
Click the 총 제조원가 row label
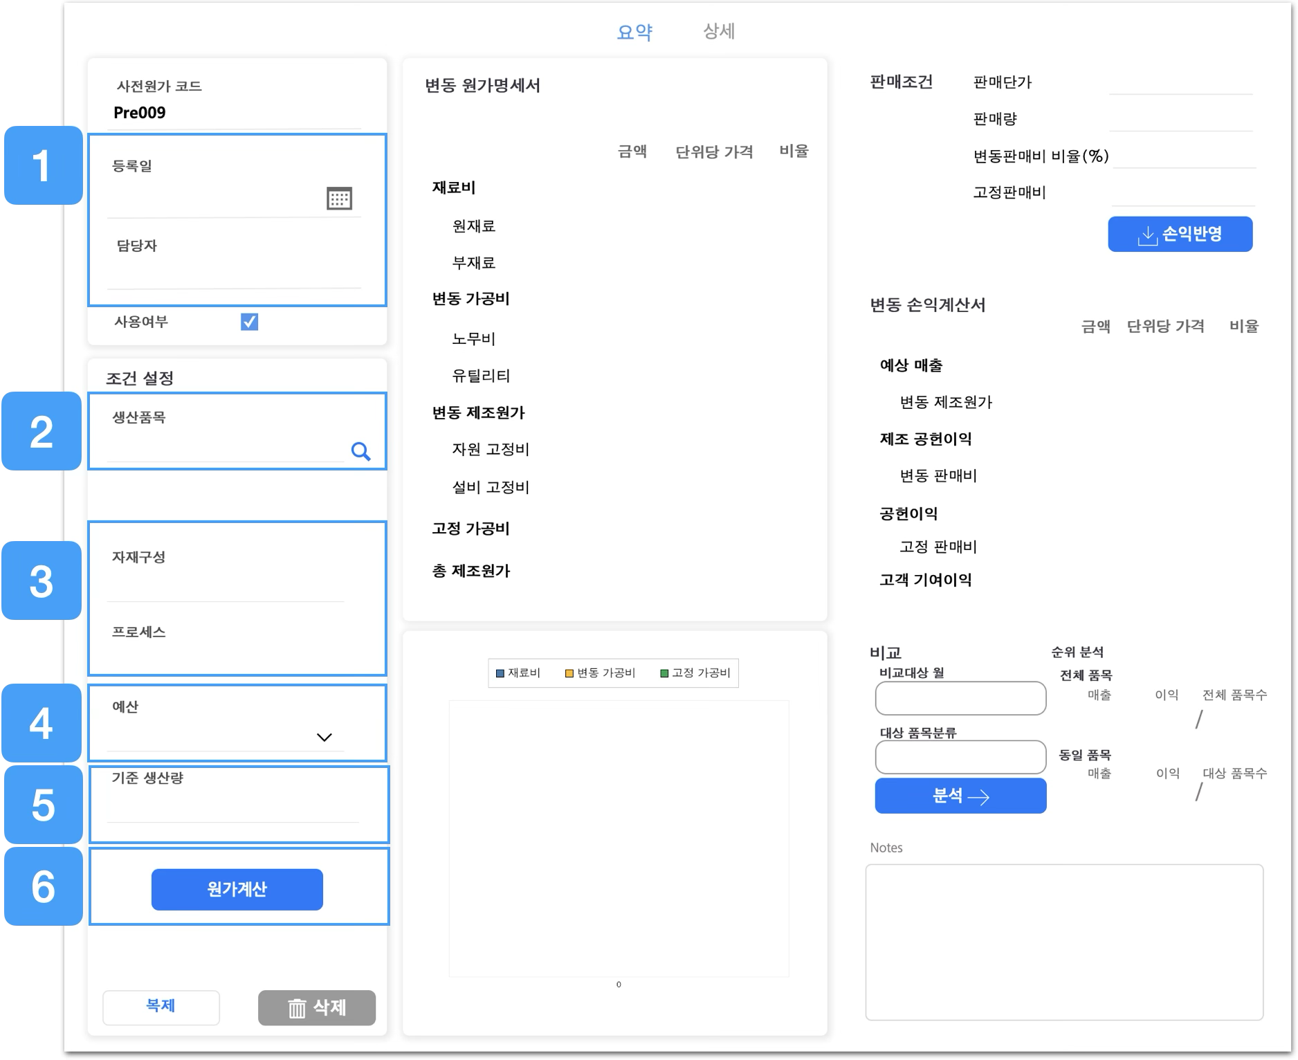click(471, 571)
